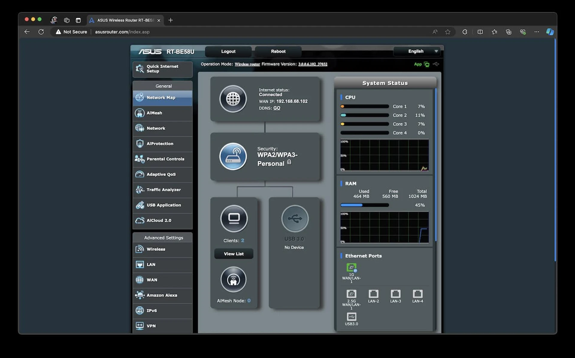Click the Reboot button
Viewport: 575px width, 358px height.
click(x=278, y=51)
